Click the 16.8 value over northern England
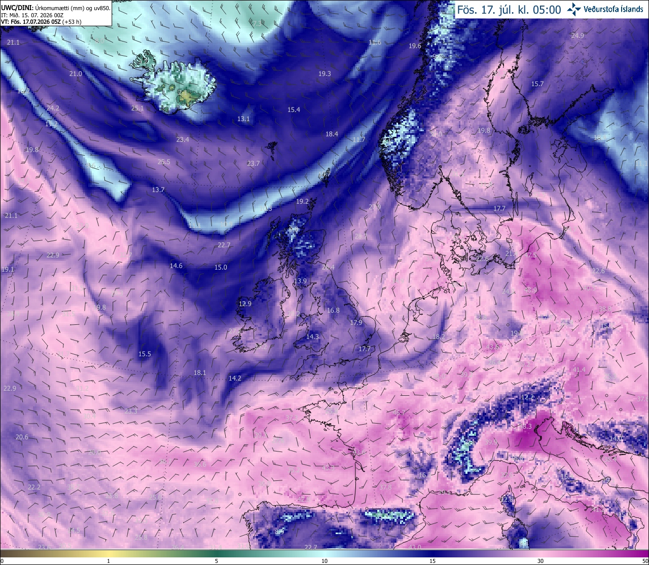This screenshot has height=565, width=649. (333, 310)
